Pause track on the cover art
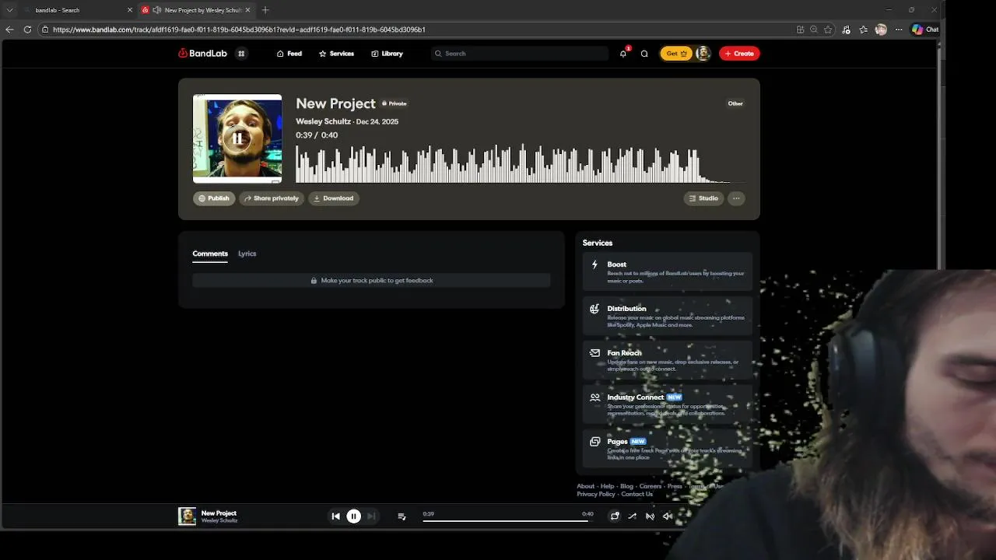The width and height of the screenshot is (996, 560). (x=237, y=138)
